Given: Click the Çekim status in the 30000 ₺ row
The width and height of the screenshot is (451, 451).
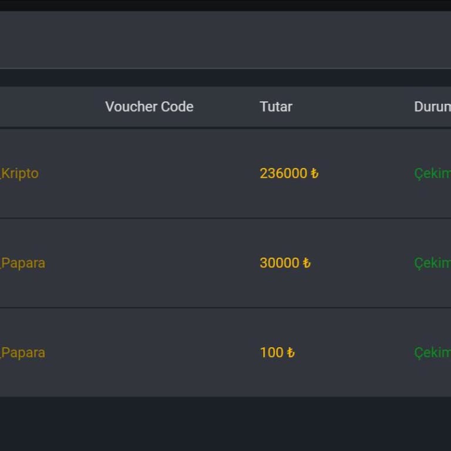Looking at the screenshot, I should pyautogui.click(x=432, y=263).
